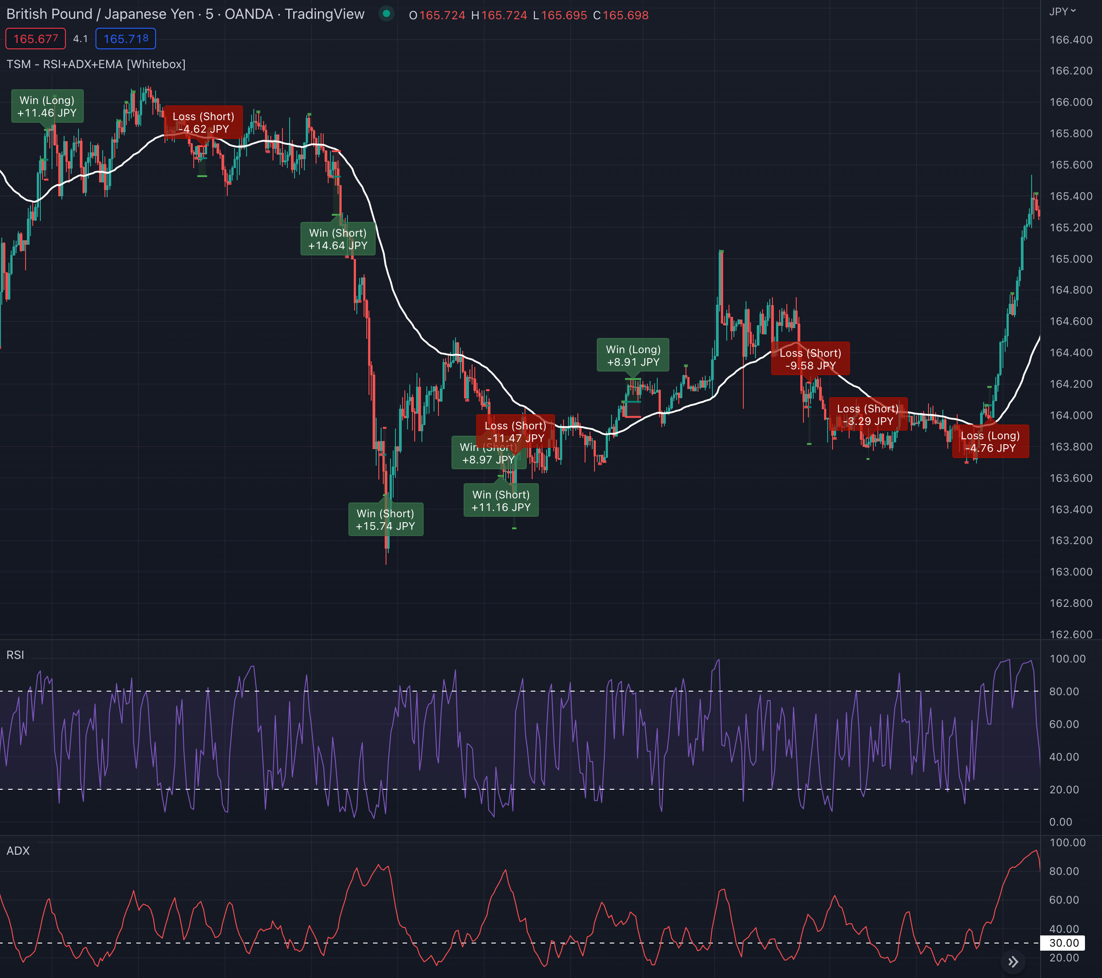Click the '166.400' value on the price scale
This screenshot has height=978, width=1102.
1073,39
